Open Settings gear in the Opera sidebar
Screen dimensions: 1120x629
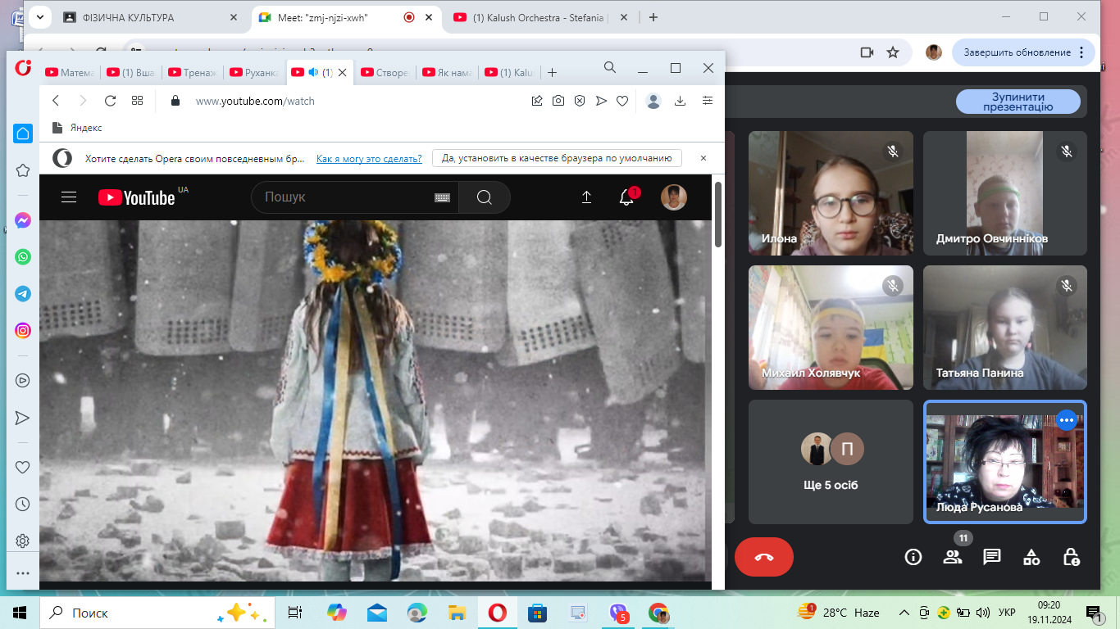(23, 541)
